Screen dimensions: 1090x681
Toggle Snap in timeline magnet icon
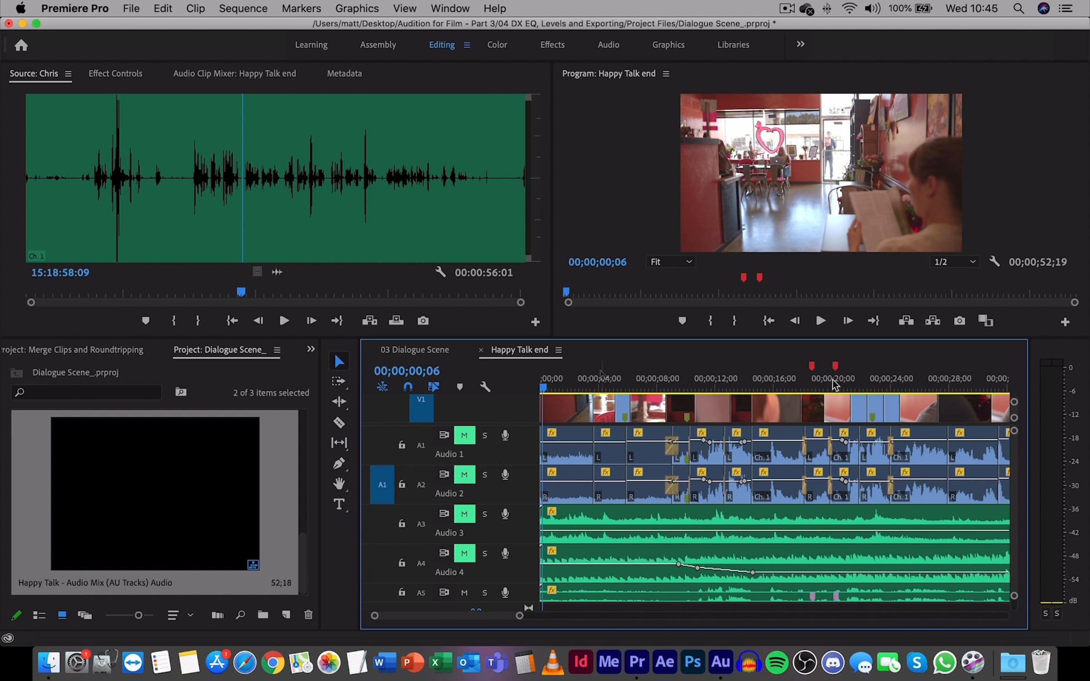click(408, 387)
